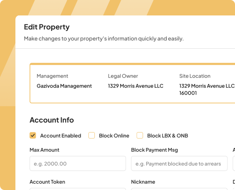Image resolution: width=235 pixels, height=190 pixels.
Task: Click the "Legal Owner" column label
Action: [x=123, y=76]
